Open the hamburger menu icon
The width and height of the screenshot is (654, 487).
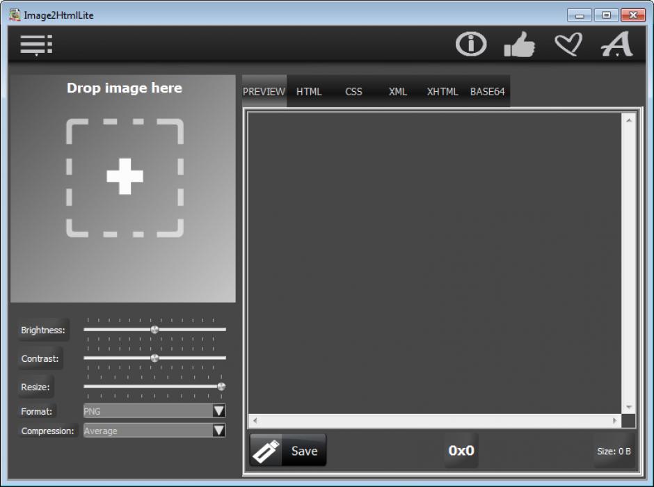[35, 45]
